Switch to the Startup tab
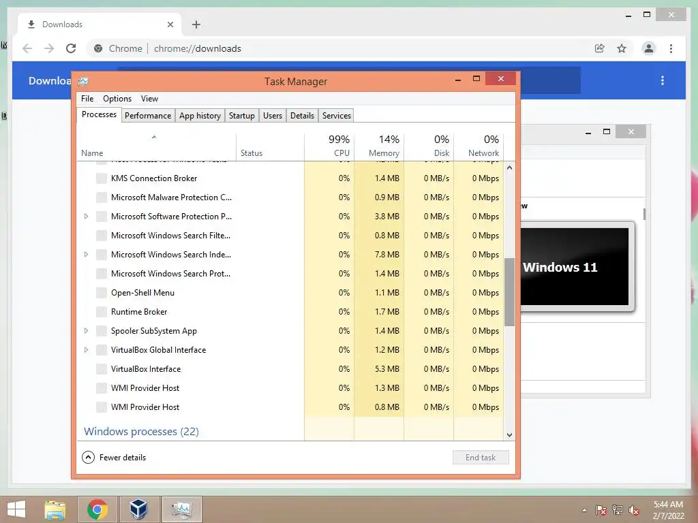Image resolution: width=698 pixels, height=523 pixels. click(242, 116)
